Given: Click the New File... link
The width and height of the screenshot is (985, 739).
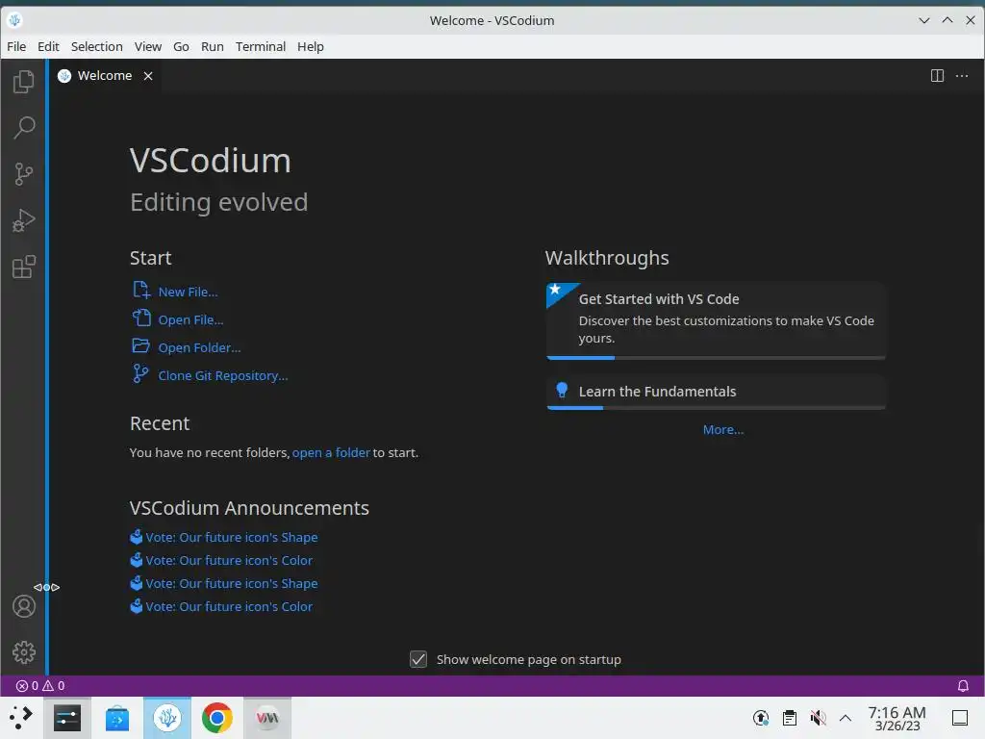Looking at the screenshot, I should click(x=188, y=292).
